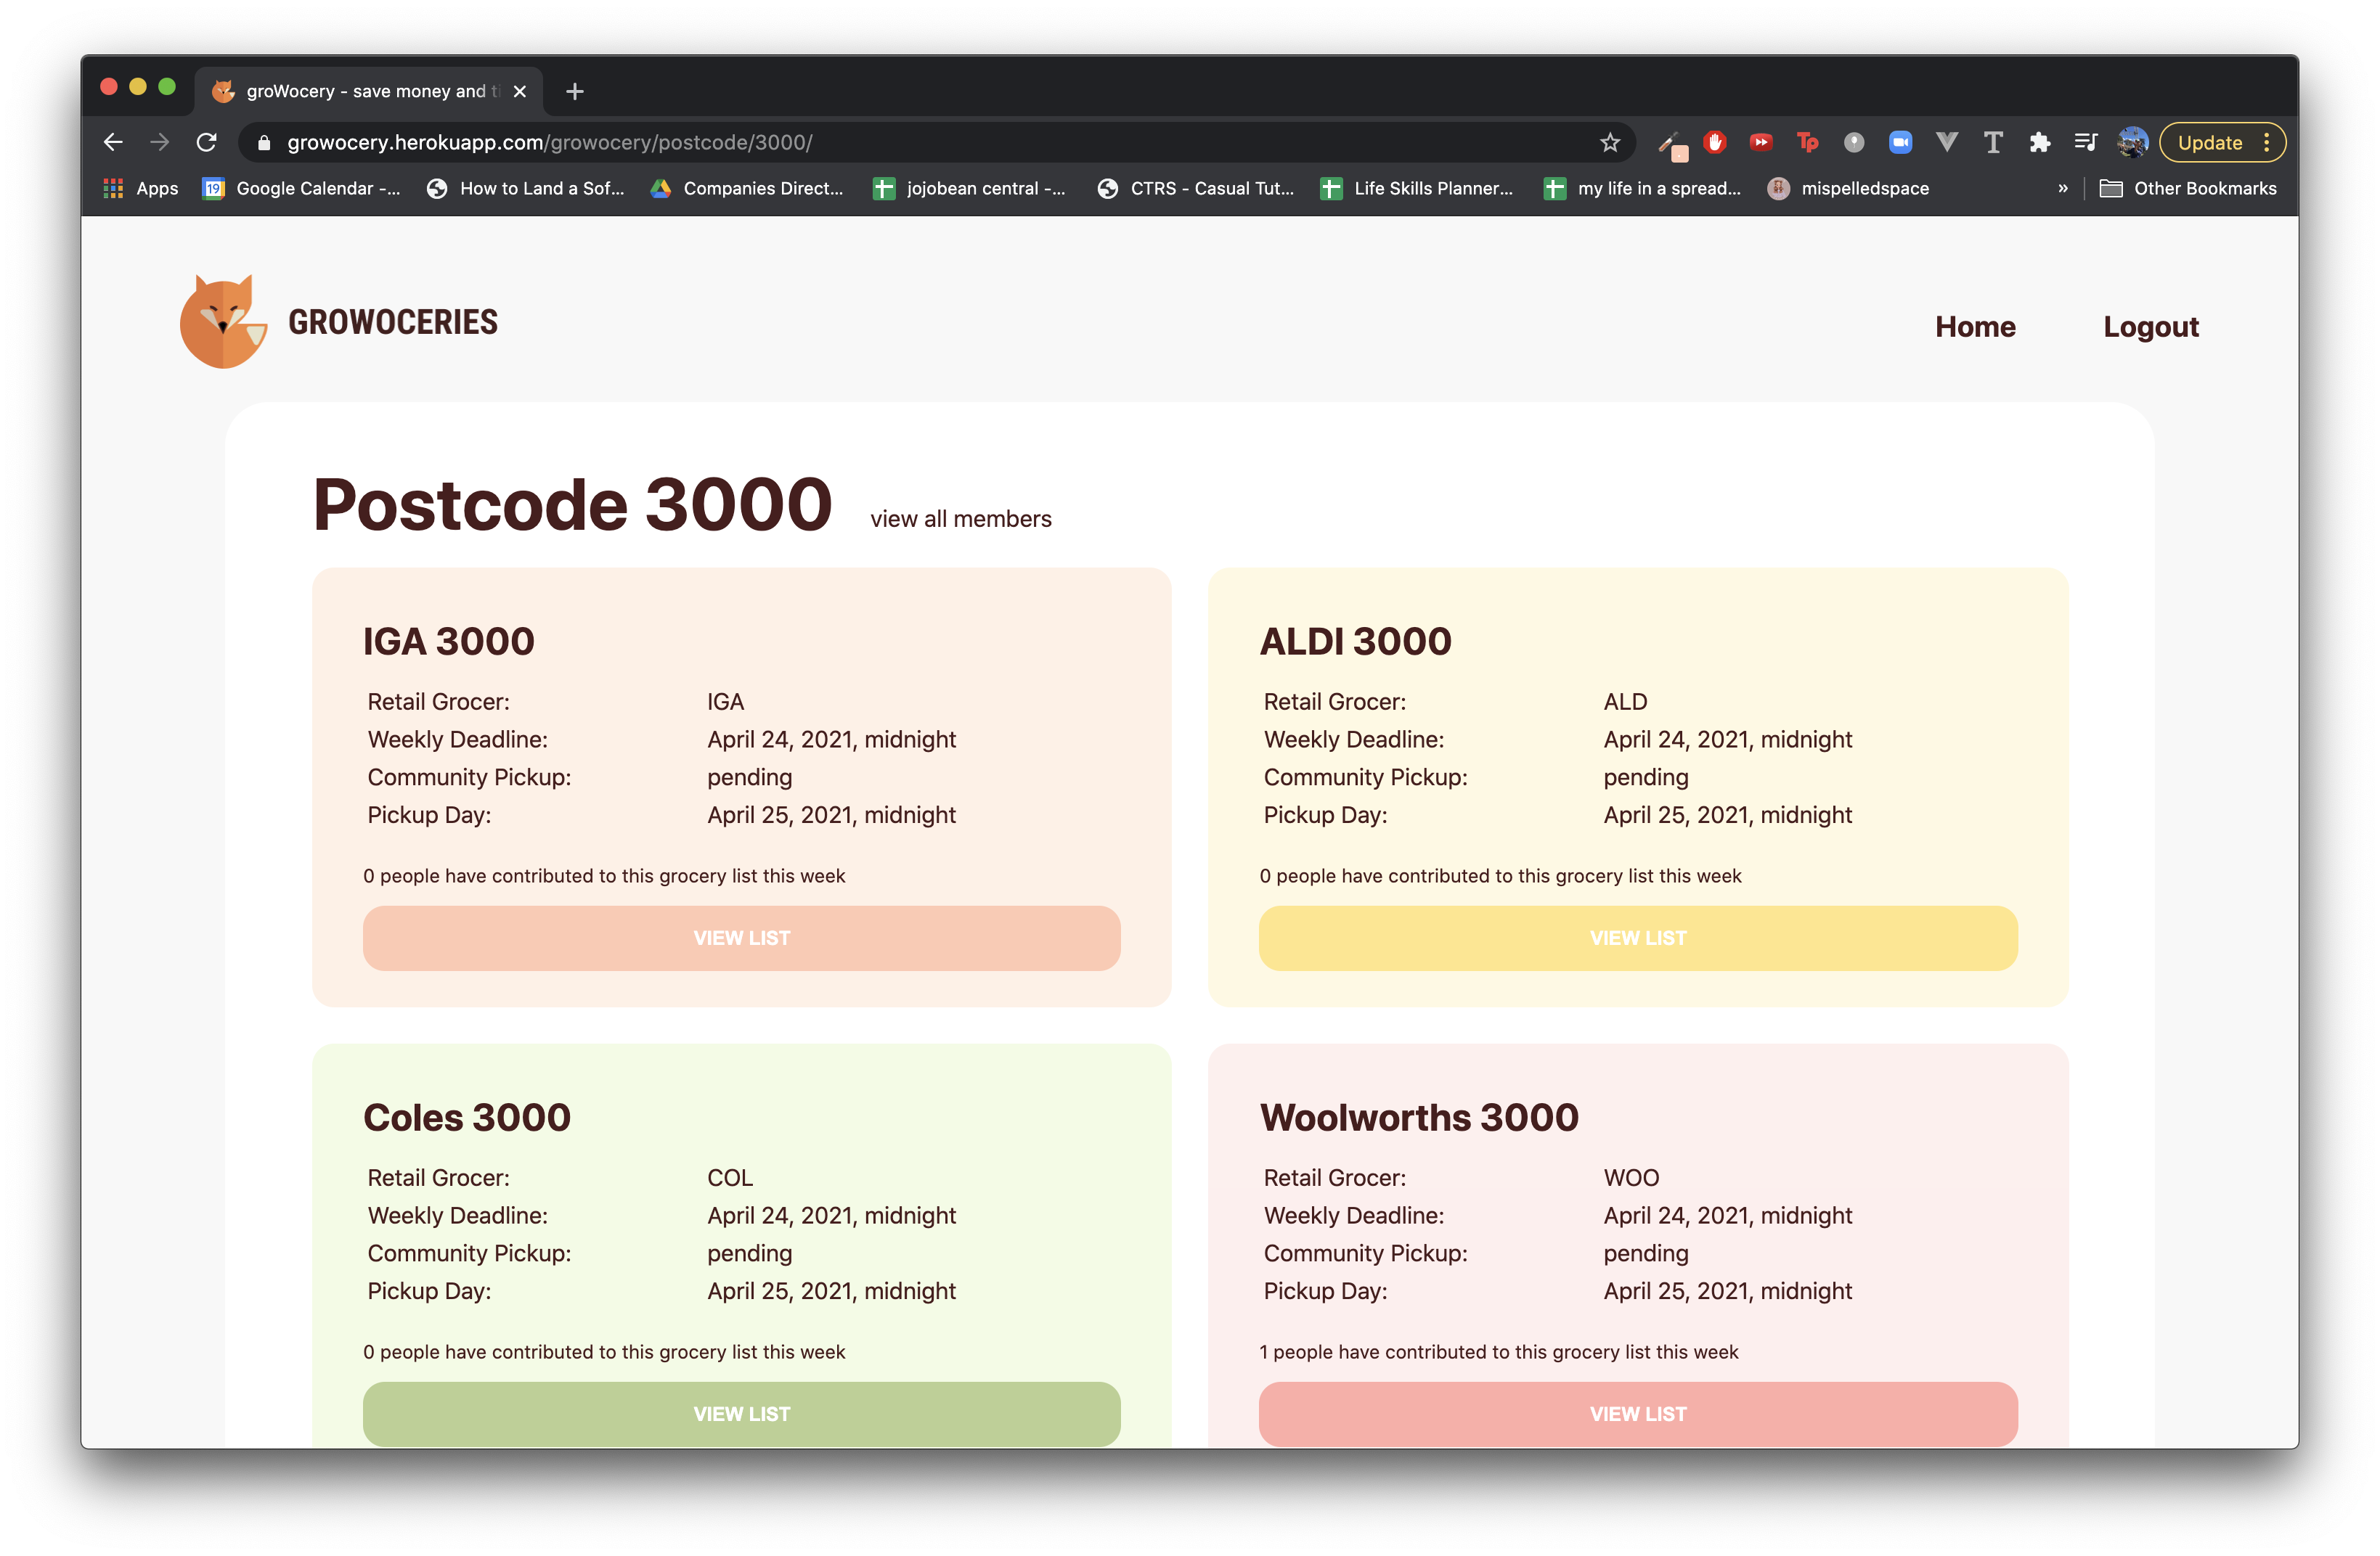Click the AdBlock red hand extension
This screenshot has width=2380, height=1556.
1715,143
